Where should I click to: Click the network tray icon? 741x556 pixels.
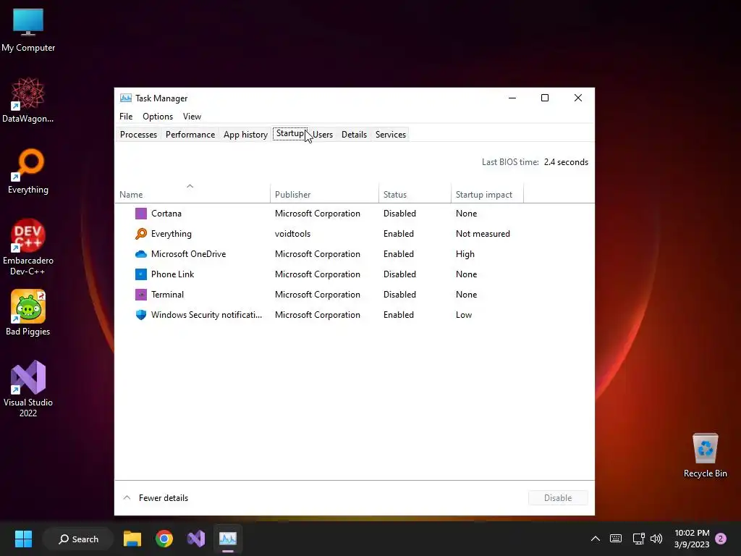point(638,539)
